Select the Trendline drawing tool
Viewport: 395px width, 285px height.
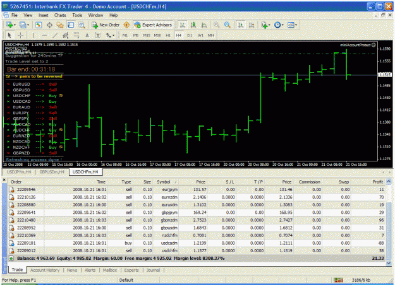click(x=55, y=35)
